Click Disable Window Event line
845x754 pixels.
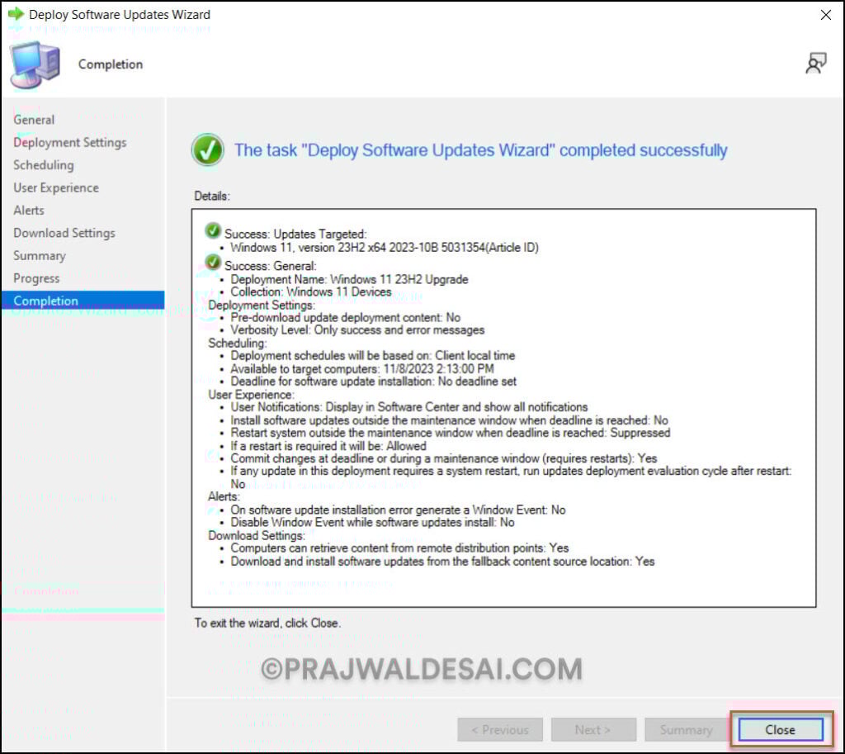(x=372, y=523)
